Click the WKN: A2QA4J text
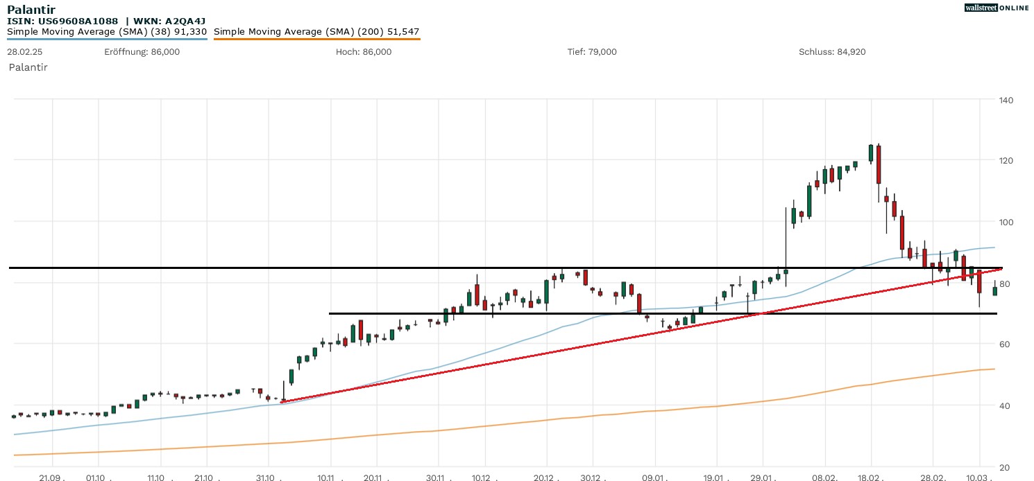The height and width of the screenshot is (481, 1034). point(167,21)
